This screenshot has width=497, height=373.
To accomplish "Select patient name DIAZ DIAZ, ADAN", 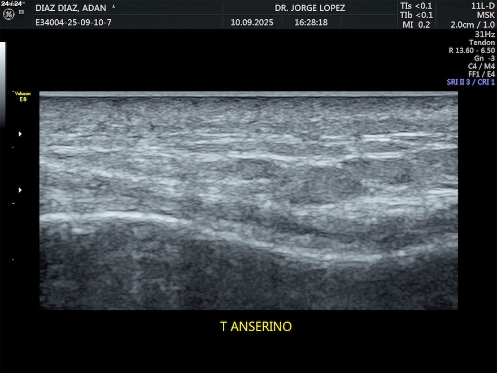I will click(x=71, y=8).
